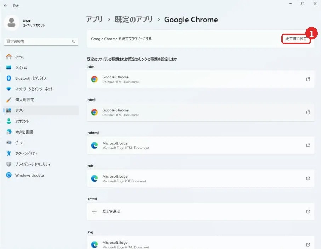The height and width of the screenshot is (249, 321).
Task: Open 時刻と言語 settings
Action: coord(41,132)
